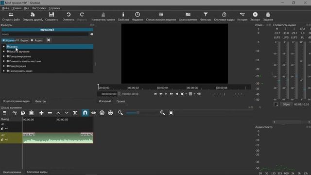
Task: Open Фильтры from the main toolbar
Action: point(206,17)
